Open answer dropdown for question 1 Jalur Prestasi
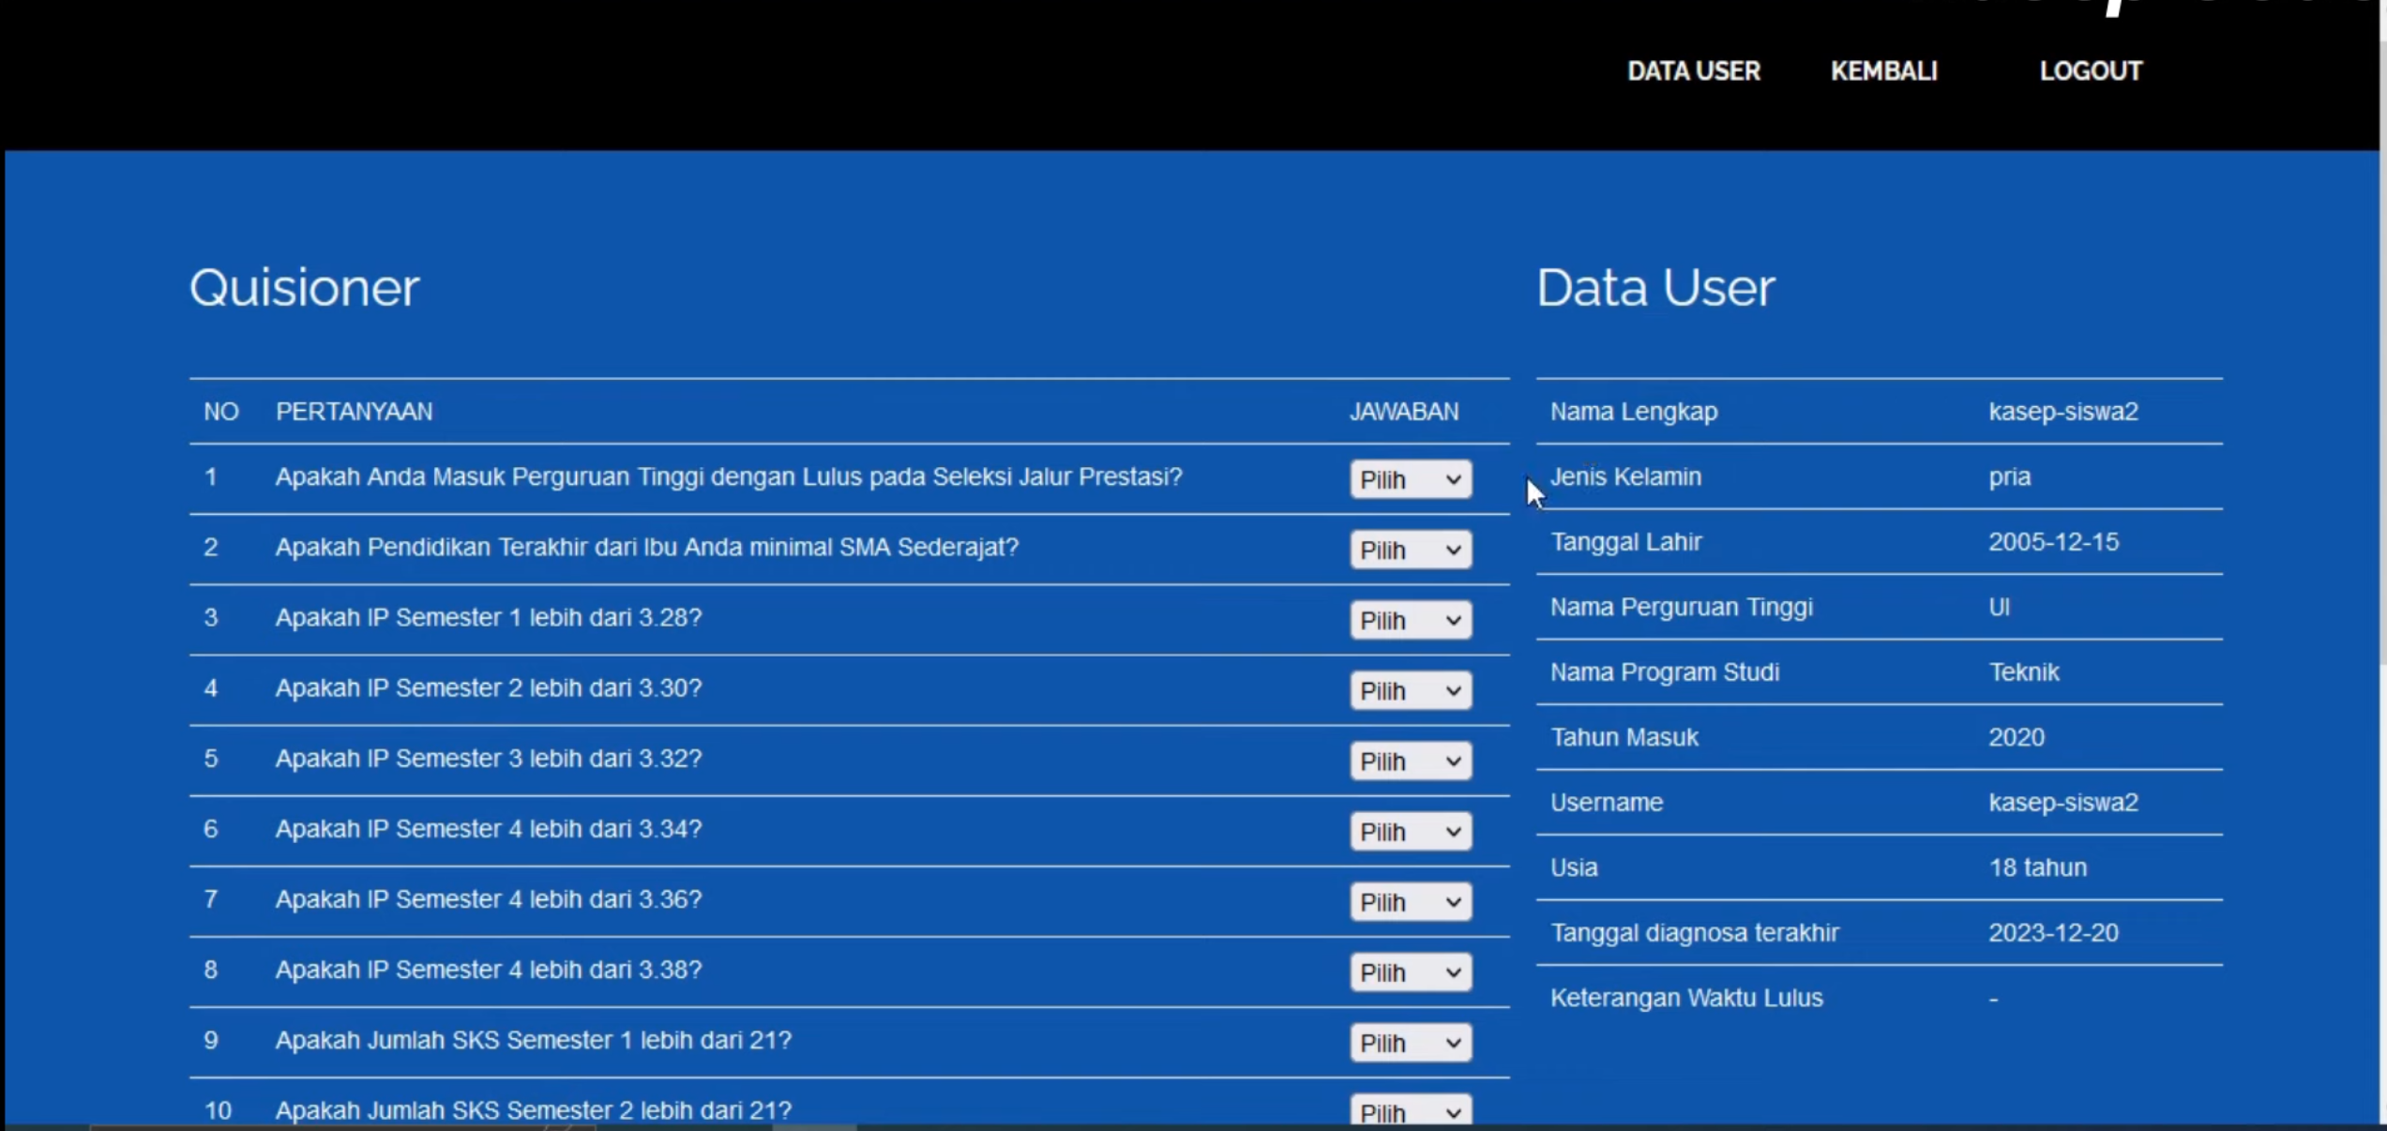This screenshot has width=2387, height=1131. tap(1411, 479)
